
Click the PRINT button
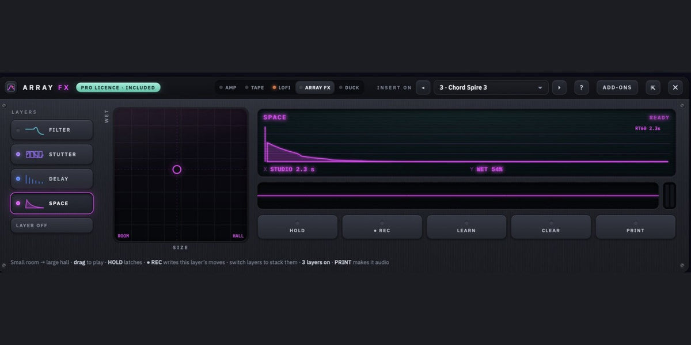636,227
